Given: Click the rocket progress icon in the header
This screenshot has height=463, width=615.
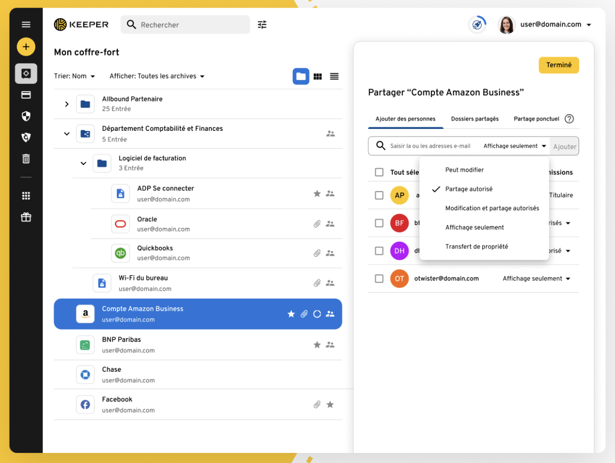Looking at the screenshot, I should pos(477,24).
